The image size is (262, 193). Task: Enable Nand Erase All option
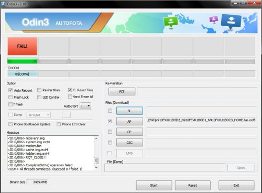click(x=70, y=97)
